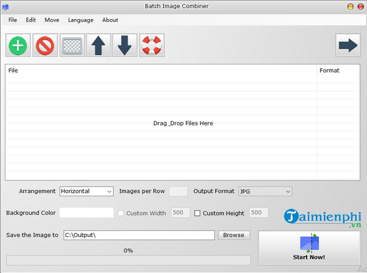Viewport: 367px width, 273px height.
Task: Open the Edit menu
Action: click(x=31, y=20)
